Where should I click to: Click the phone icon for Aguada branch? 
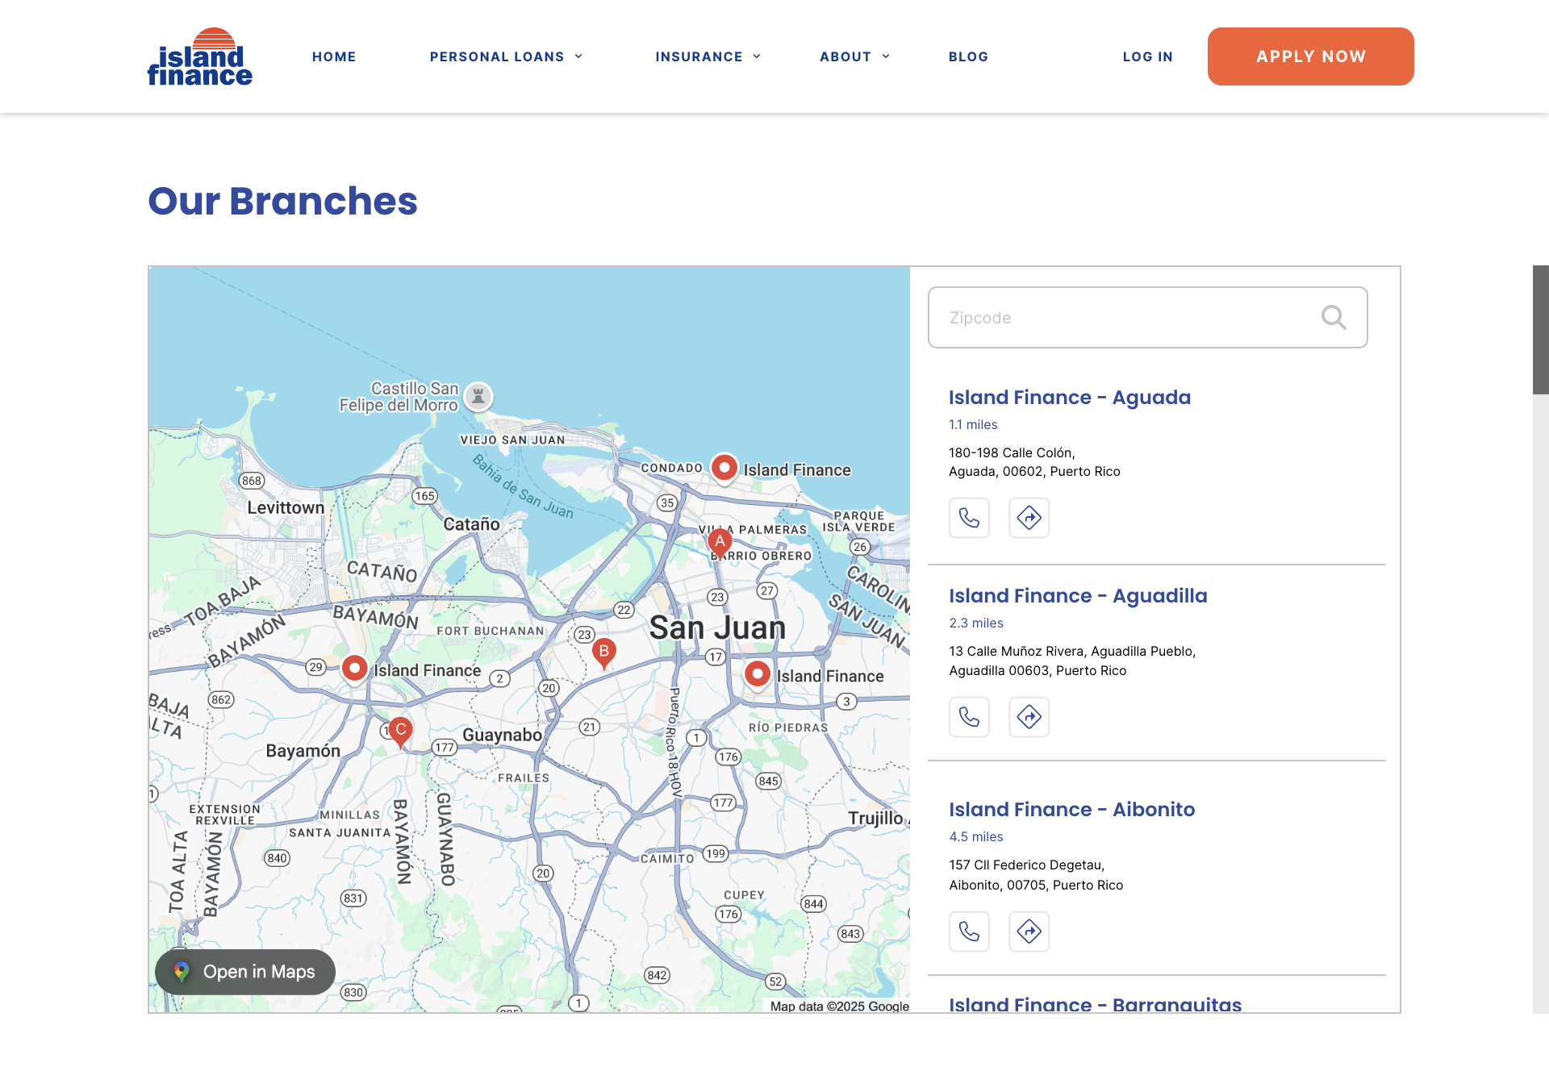(x=969, y=518)
